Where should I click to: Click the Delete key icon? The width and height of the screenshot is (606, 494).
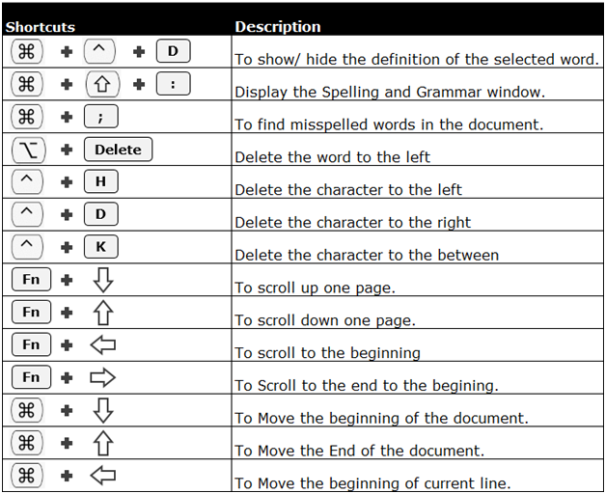118,150
